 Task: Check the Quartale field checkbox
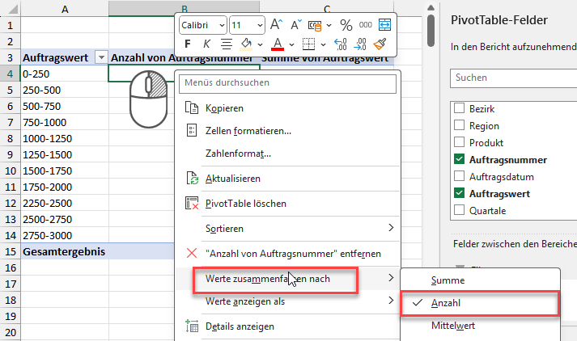coord(460,211)
